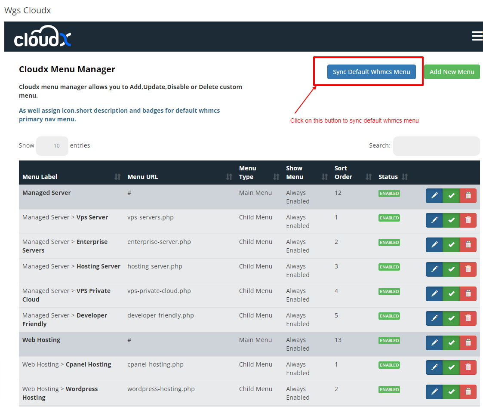Click the Cloudx logo

tap(43, 37)
